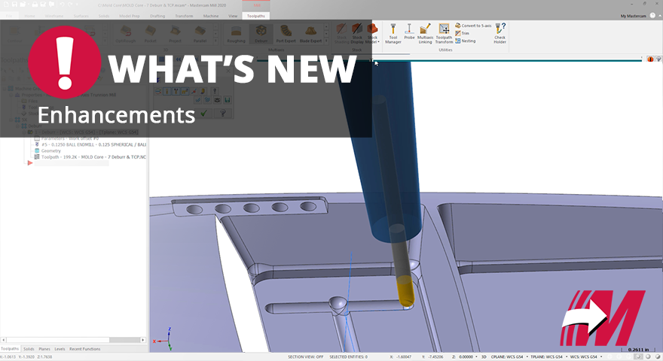Select the Trim toolpath utility
This screenshot has height=361, width=663.
click(462, 33)
